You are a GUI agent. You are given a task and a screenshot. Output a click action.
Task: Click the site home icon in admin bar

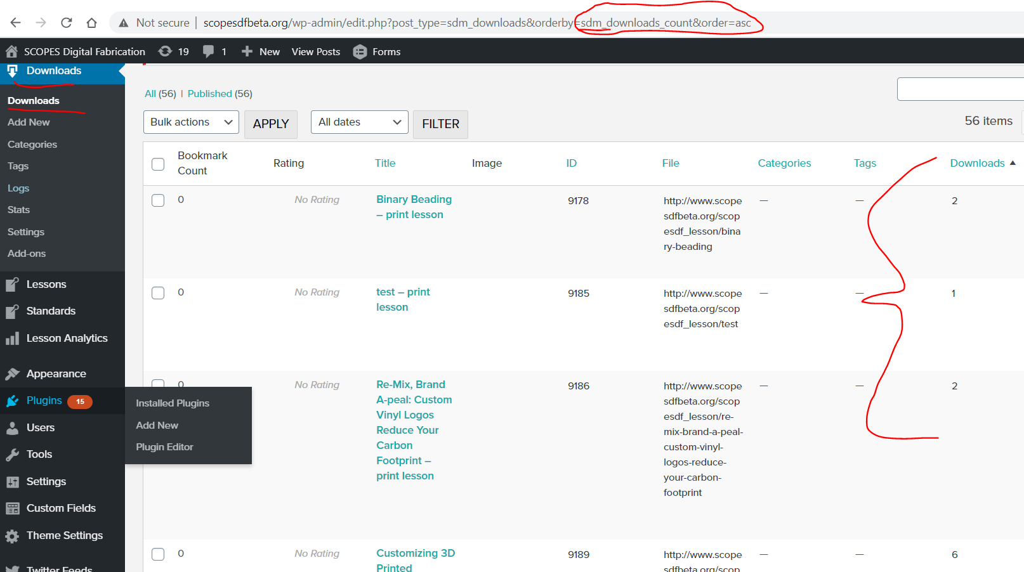tap(12, 51)
